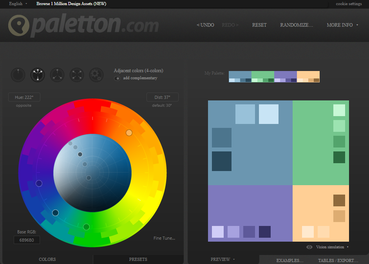Select the adjacent colors scheme icon
Viewport: 369px width, 264px height.
point(38,75)
